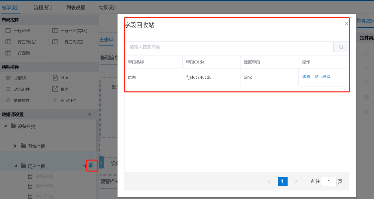Click 恢复 to restore the 信息 field
The image size is (374, 199).
[306, 76]
